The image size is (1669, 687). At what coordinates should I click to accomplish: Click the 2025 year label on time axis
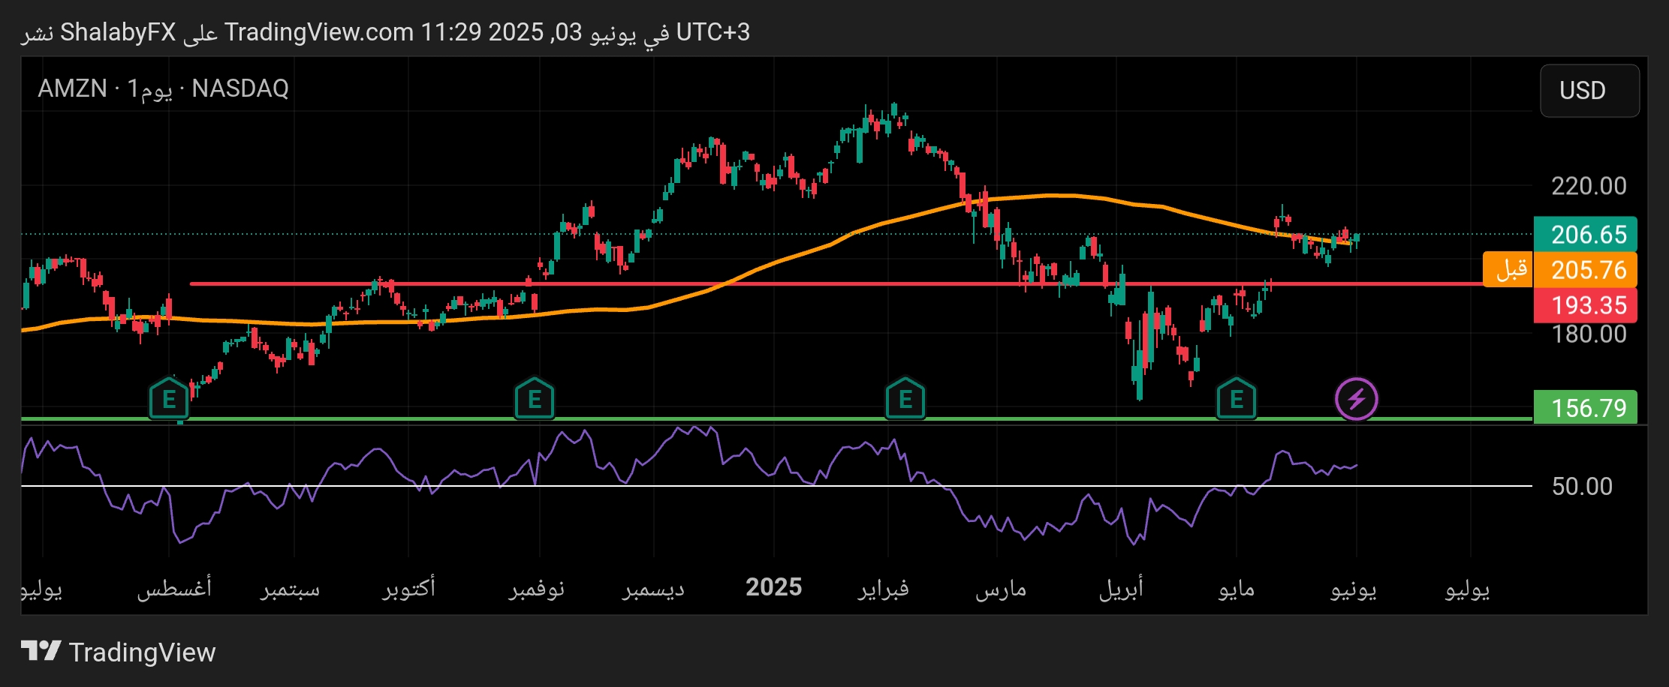coord(773,587)
